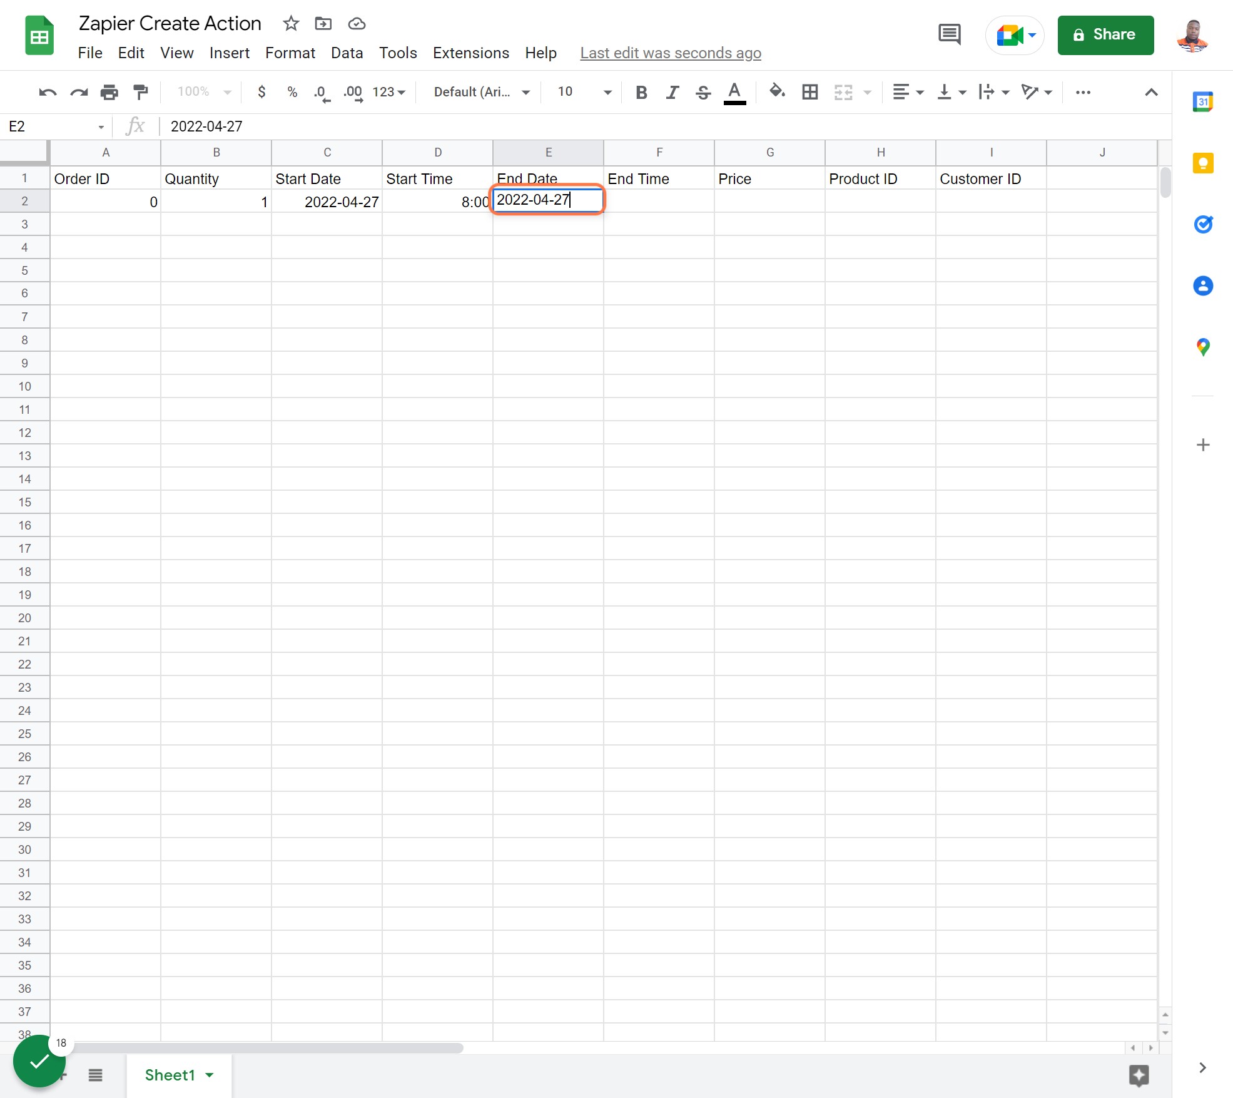Viewport: 1233px width, 1098px height.
Task: Open the Borders tool
Action: point(810,93)
